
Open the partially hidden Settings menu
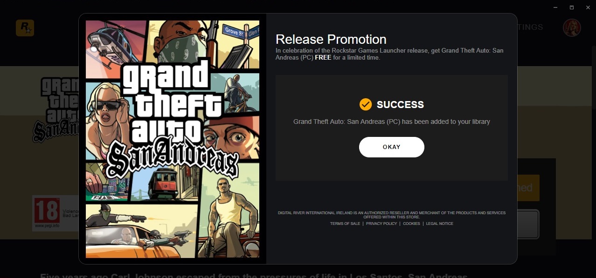point(530,27)
